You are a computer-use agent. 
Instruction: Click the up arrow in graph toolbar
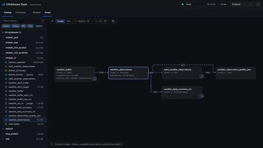tap(52, 21)
